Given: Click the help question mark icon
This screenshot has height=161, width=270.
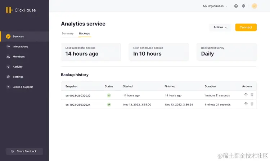Looking at the screenshot, I should click(236, 6).
